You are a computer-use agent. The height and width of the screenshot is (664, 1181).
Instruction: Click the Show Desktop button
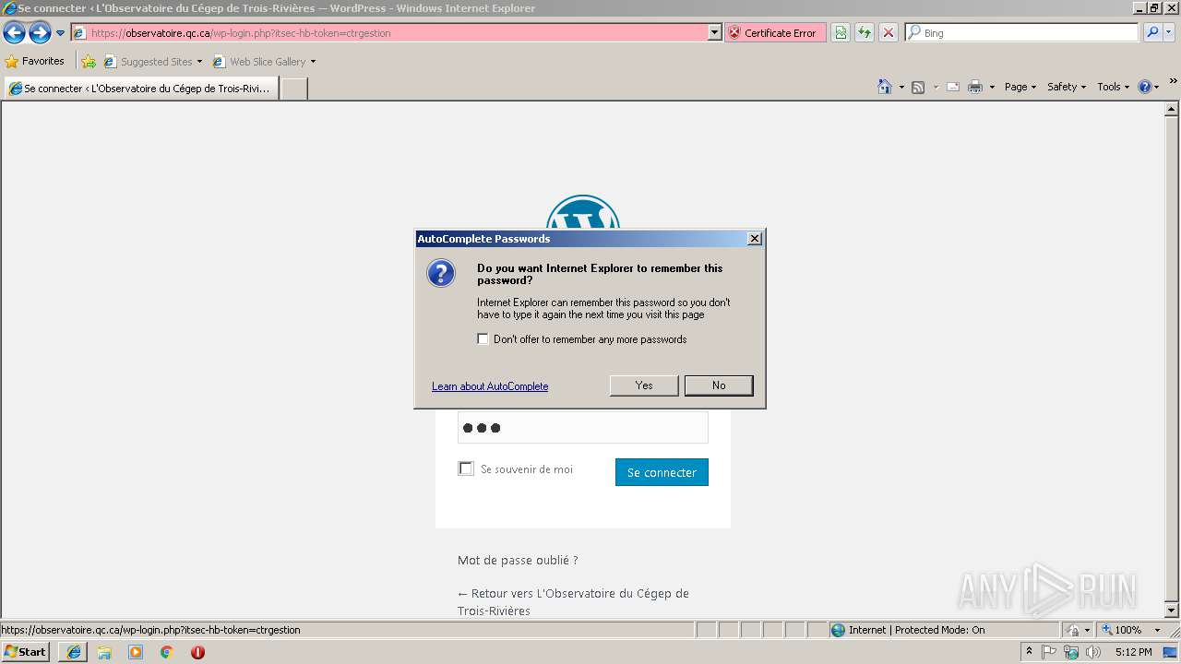(x=1172, y=652)
